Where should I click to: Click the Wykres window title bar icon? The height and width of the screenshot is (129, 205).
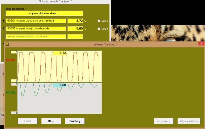click(7, 44)
